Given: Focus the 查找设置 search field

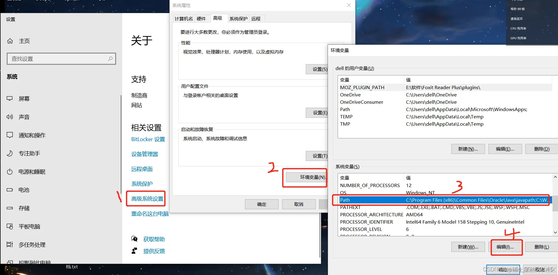Looking at the screenshot, I should 61,59.
